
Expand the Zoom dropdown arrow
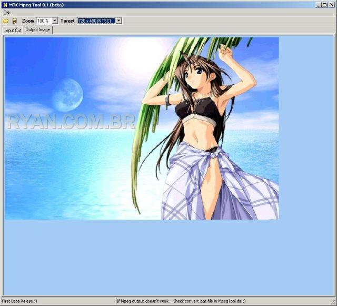point(55,21)
